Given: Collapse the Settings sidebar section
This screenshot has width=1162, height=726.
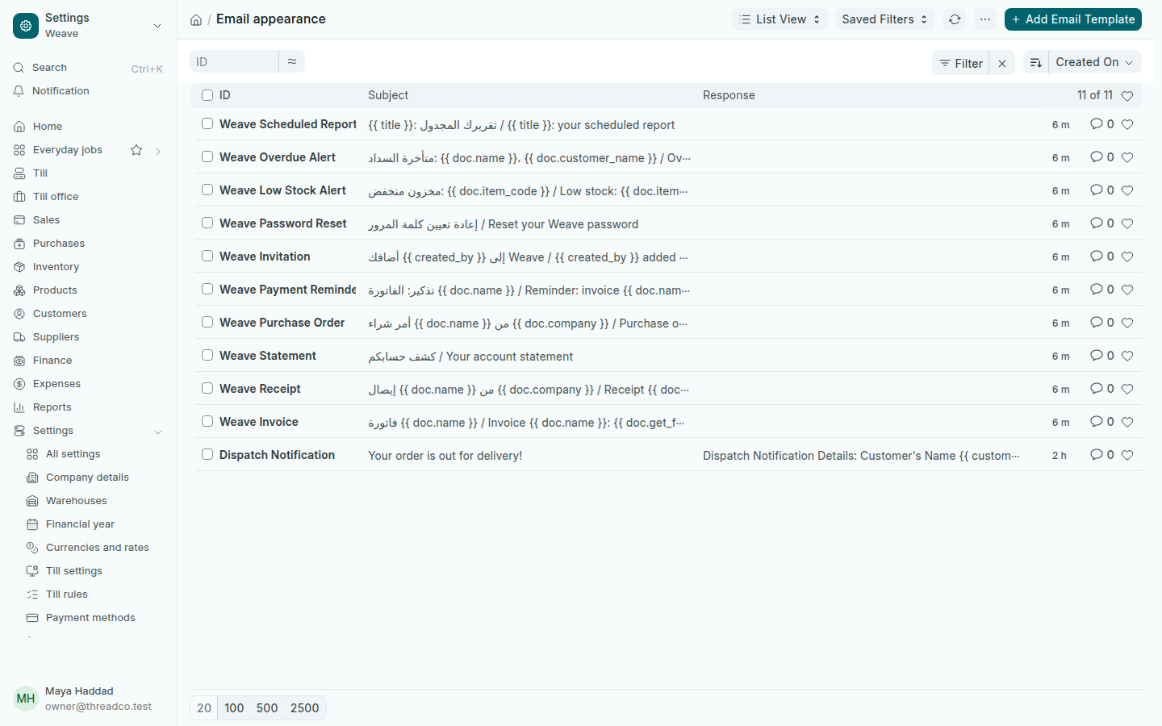Looking at the screenshot, I should [158, 432].
